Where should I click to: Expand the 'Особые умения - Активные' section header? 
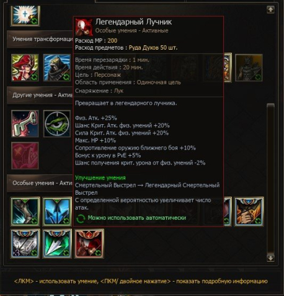[x=40, y=183]
